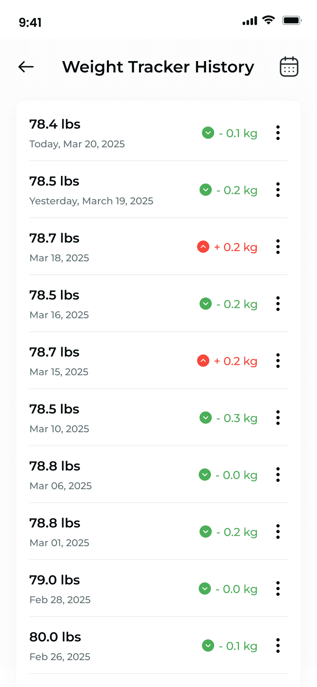Open more options for March 19 entry
317x687 pixels.
(x=278, y=190)
